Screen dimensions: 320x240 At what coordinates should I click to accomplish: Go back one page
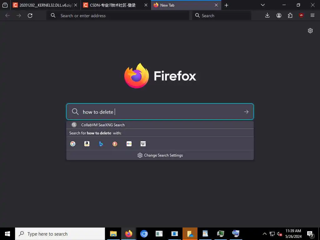click(x=7, y=16)
